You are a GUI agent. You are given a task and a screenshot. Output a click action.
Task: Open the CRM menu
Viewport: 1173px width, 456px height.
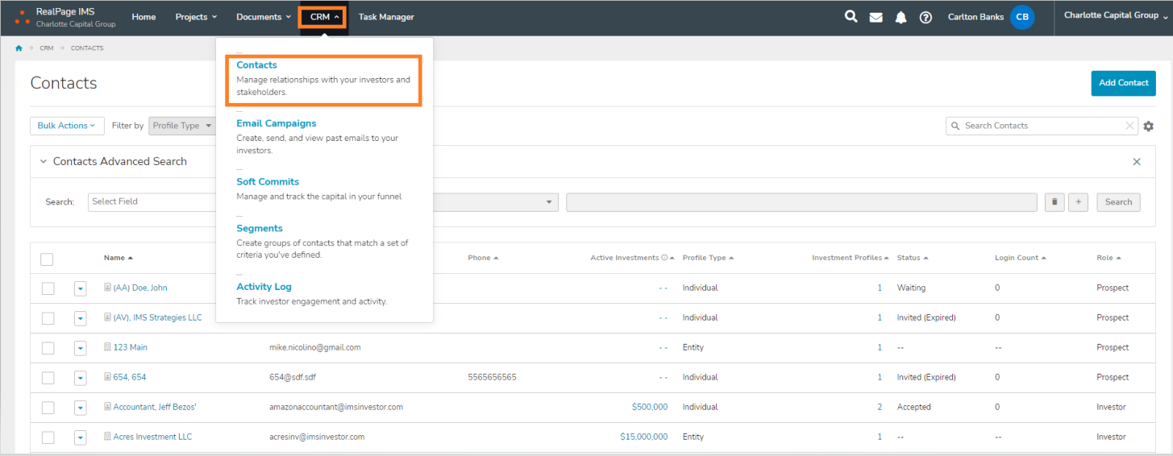point(322,17)
